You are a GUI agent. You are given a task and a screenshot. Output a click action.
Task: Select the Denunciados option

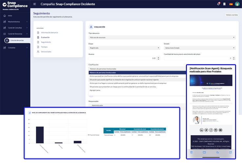click(x=46, y=52)
